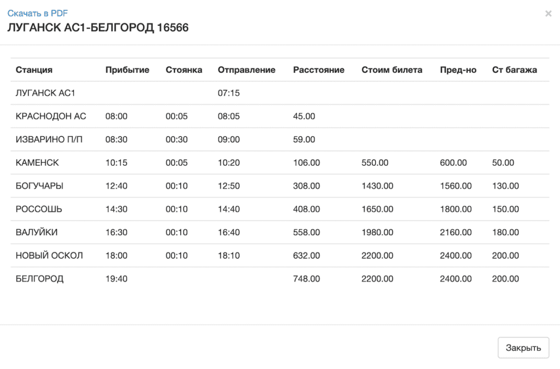
Task: Select the БОГУЧАРЫ station row
Action: pos(39,186)
